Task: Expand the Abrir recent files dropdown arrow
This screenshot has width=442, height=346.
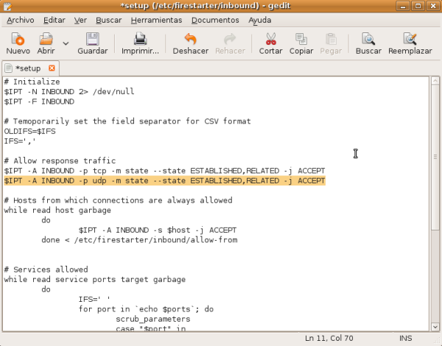Action: click(x=66, y=43)
